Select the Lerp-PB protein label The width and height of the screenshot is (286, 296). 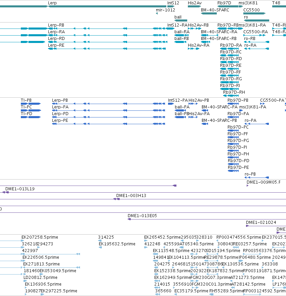coord(60,100)
